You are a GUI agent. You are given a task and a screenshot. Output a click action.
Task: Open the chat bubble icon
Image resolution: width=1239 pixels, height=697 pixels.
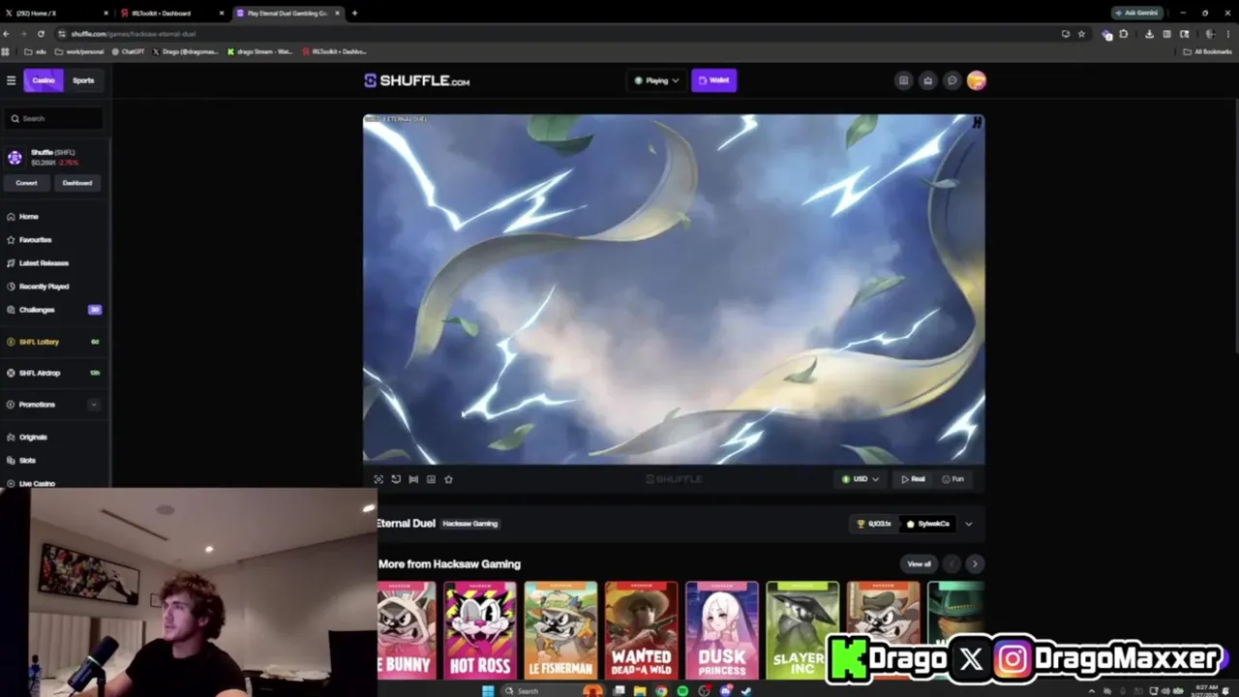952,80
